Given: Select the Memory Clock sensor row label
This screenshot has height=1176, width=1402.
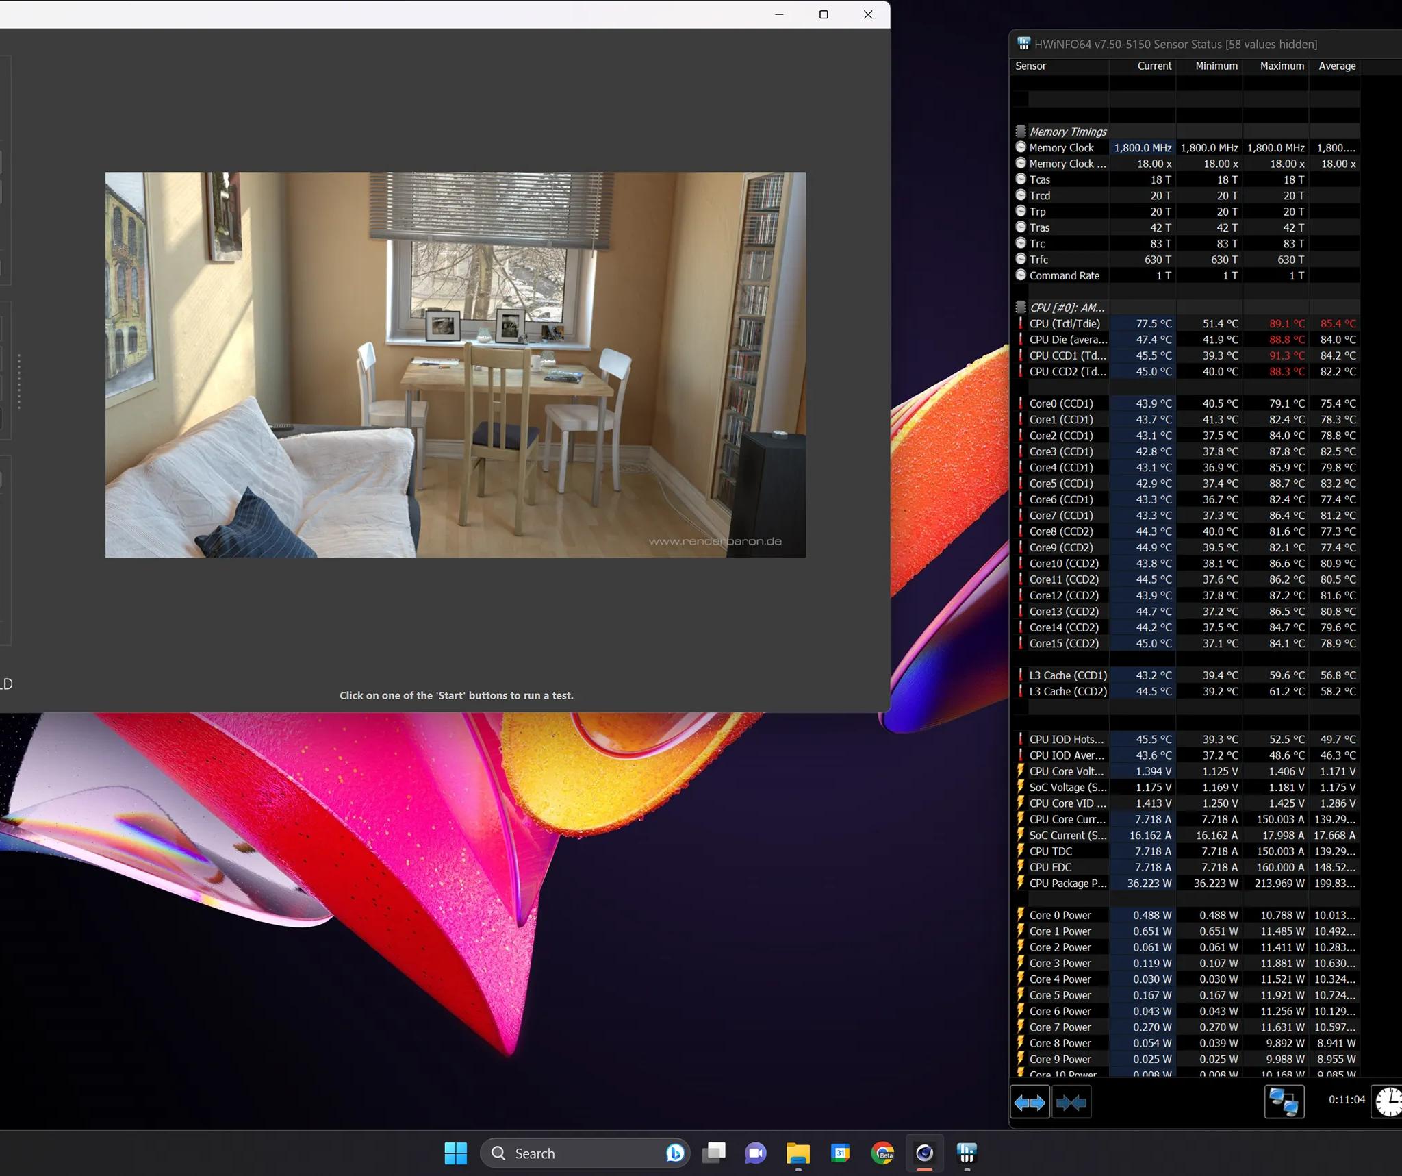Looking at the screenshot, I should coord(1062,147).
